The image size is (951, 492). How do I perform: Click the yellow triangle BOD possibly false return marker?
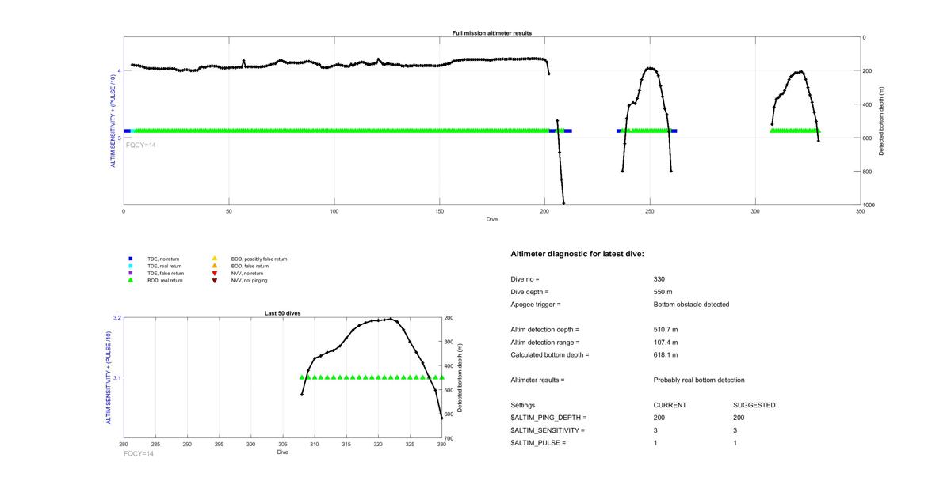214,259
